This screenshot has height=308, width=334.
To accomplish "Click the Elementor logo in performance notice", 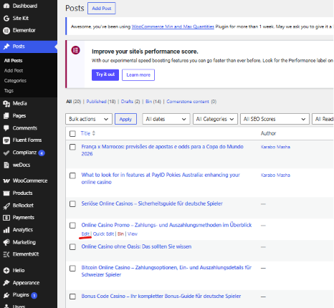I will click(x=75, y=50).
